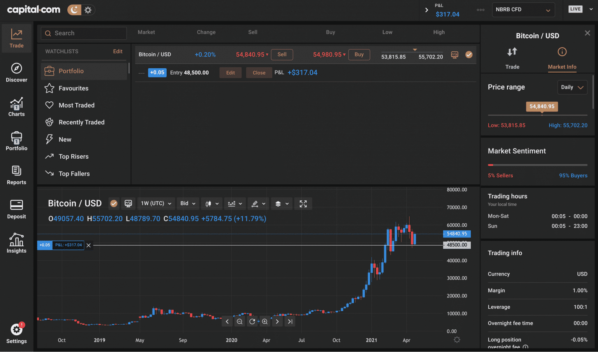Open the 1W (UTC) timeframe dropdown
Screen dimensions: 598x352
pos(156,203)
